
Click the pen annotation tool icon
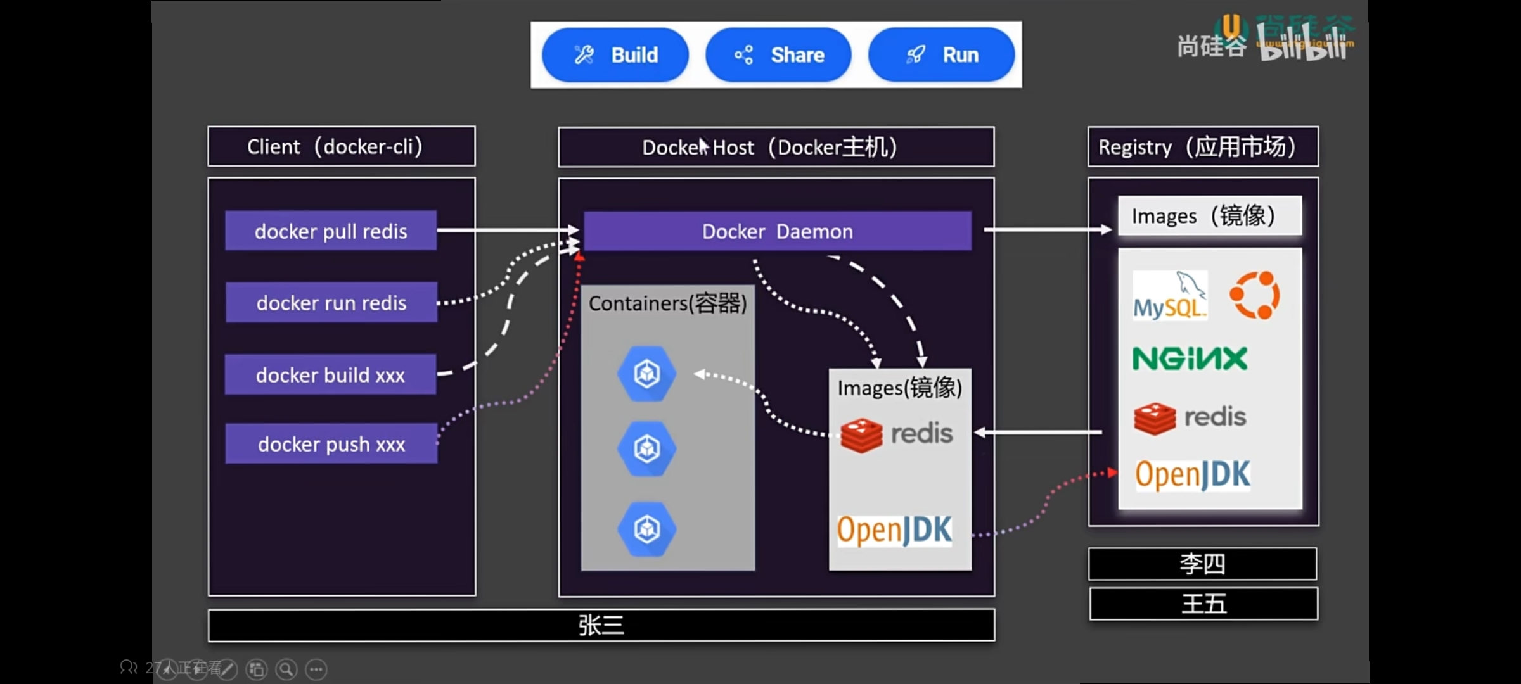point(227,669)
